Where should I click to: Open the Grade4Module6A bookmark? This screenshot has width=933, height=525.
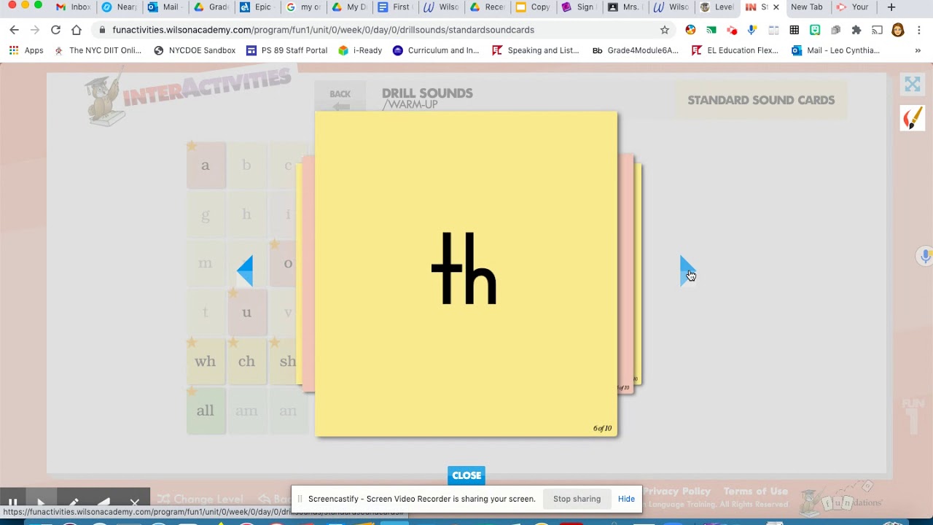click(x=636, y=50)
